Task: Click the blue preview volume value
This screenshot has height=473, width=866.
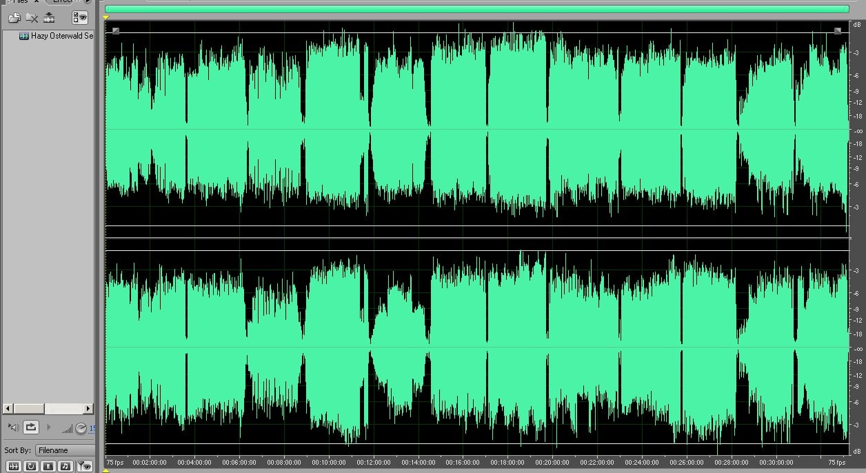Action: tap(92, 429)
